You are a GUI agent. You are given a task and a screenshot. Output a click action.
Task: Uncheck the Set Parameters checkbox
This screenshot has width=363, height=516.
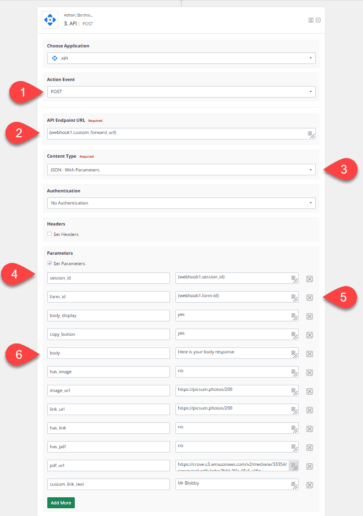50,264
